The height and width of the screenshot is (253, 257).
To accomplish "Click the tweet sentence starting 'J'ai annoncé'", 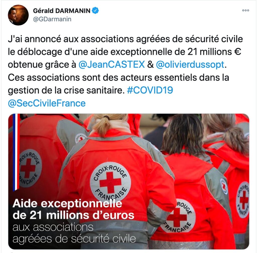I will click(x=125, y=52).
